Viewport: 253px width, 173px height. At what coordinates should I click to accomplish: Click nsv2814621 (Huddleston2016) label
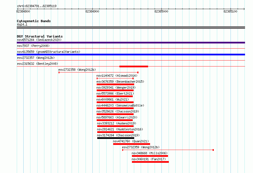pos(120,129)
